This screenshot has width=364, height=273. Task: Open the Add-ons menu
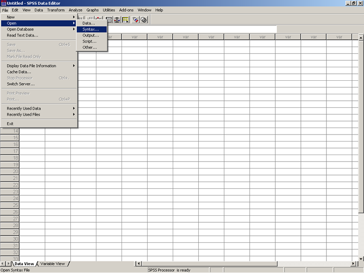127,10
